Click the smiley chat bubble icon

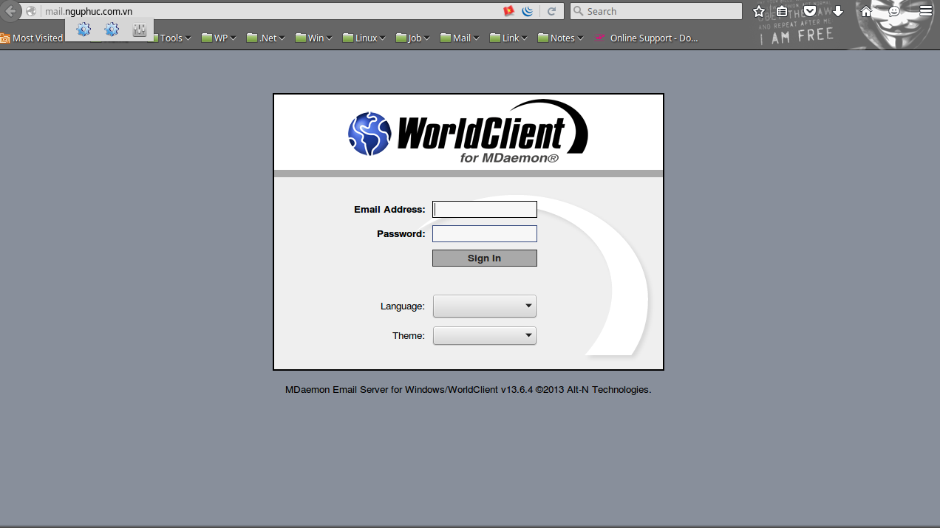coord(894,11)
